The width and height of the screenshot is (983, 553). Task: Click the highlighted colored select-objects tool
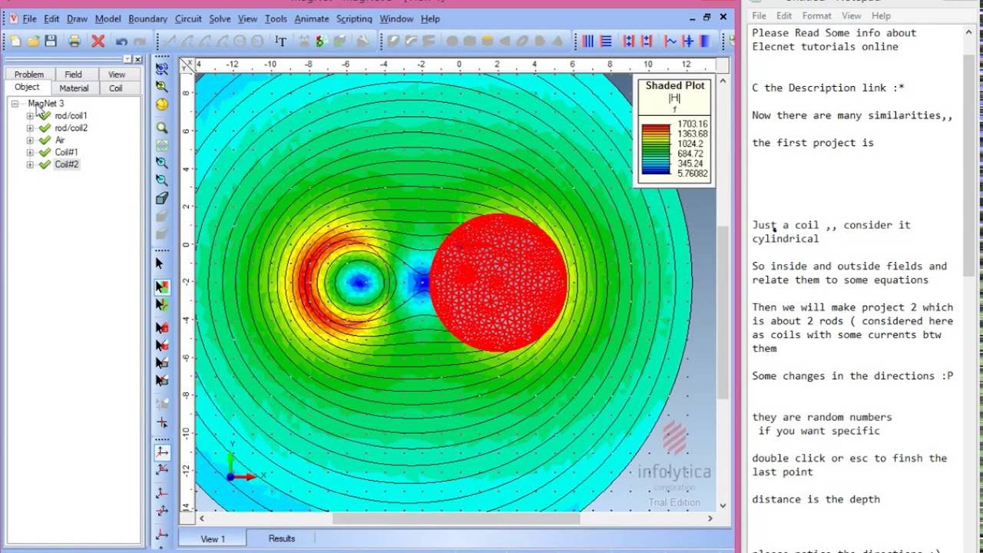pyautogui.click(x=162, y=287)
